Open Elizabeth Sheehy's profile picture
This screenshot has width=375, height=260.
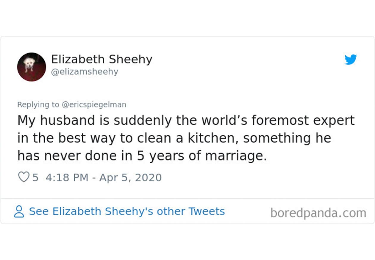[x=32, y=67]
